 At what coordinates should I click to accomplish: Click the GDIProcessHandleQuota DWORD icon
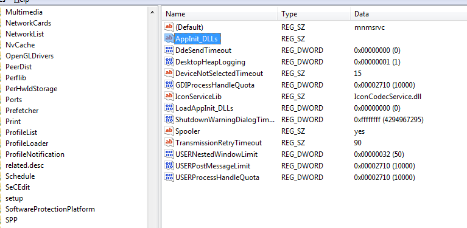pyautogui.click(x=169, y=85)
